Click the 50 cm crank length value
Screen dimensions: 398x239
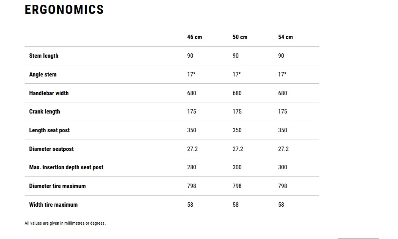pyautogui.click(x=237, y=112)
